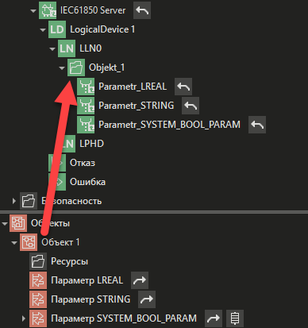The height and width of the screenshot is (328, 308).
Task: Click link arrow beside Parametr_STRING
Action: click(x=191, y=106)
